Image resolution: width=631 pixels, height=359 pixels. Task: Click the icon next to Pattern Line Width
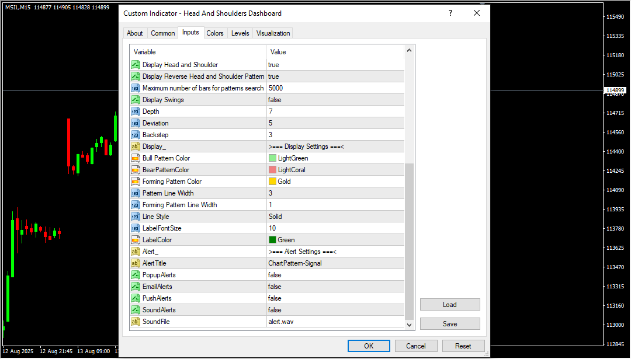pyautogui.click(x=135, y=193)
